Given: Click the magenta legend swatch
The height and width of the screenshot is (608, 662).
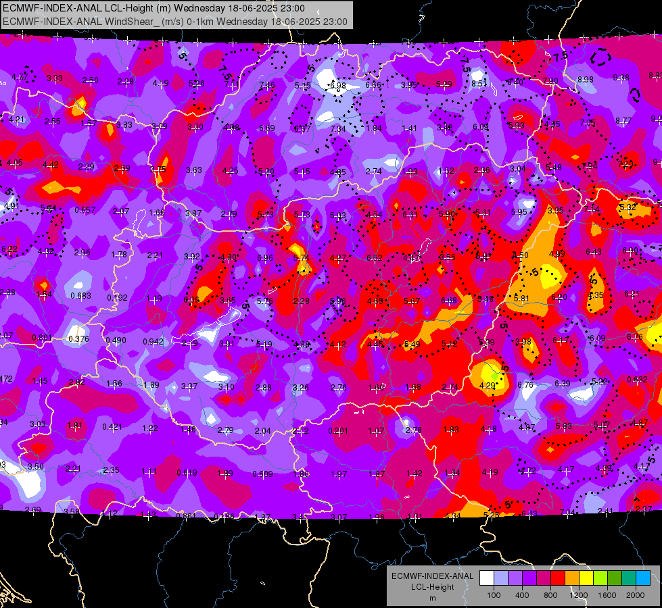Looking at the screenshot, I should click(x=544, y=578).
